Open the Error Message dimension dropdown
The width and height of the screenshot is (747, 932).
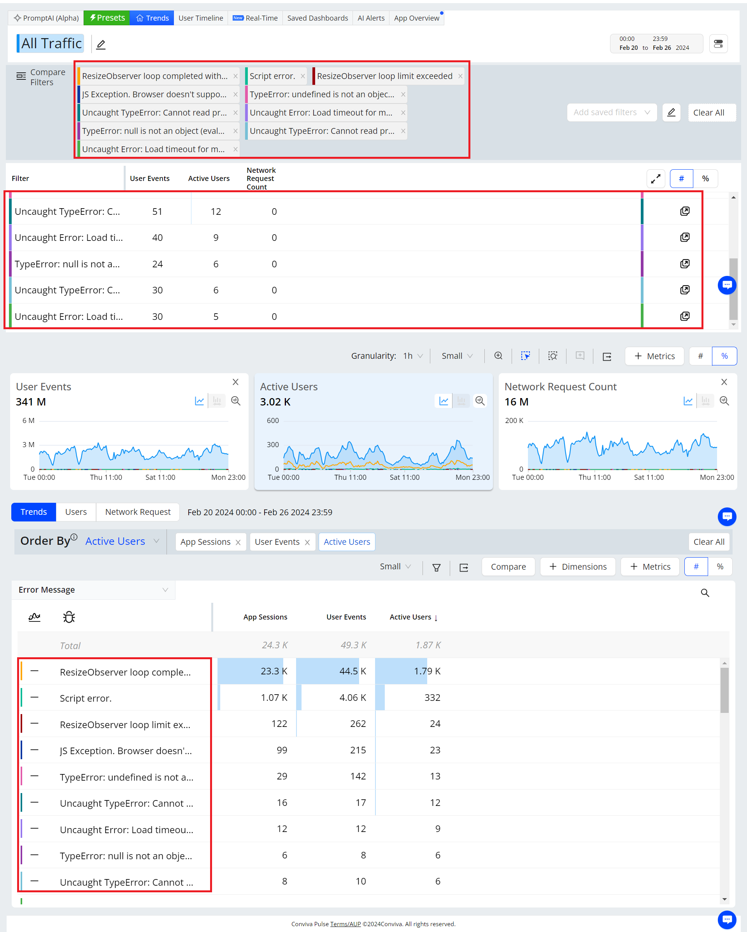pyautogui.click(x=93, y=590)
